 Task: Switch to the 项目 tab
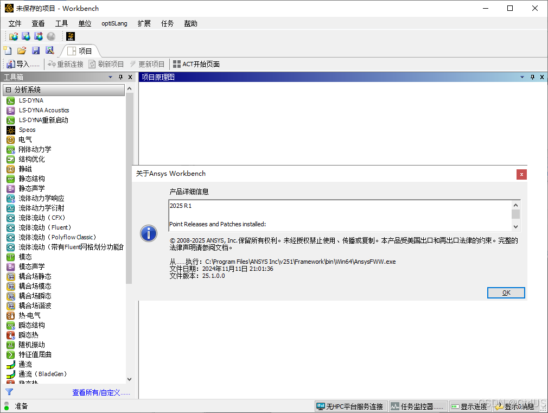(x=80, y=51)
